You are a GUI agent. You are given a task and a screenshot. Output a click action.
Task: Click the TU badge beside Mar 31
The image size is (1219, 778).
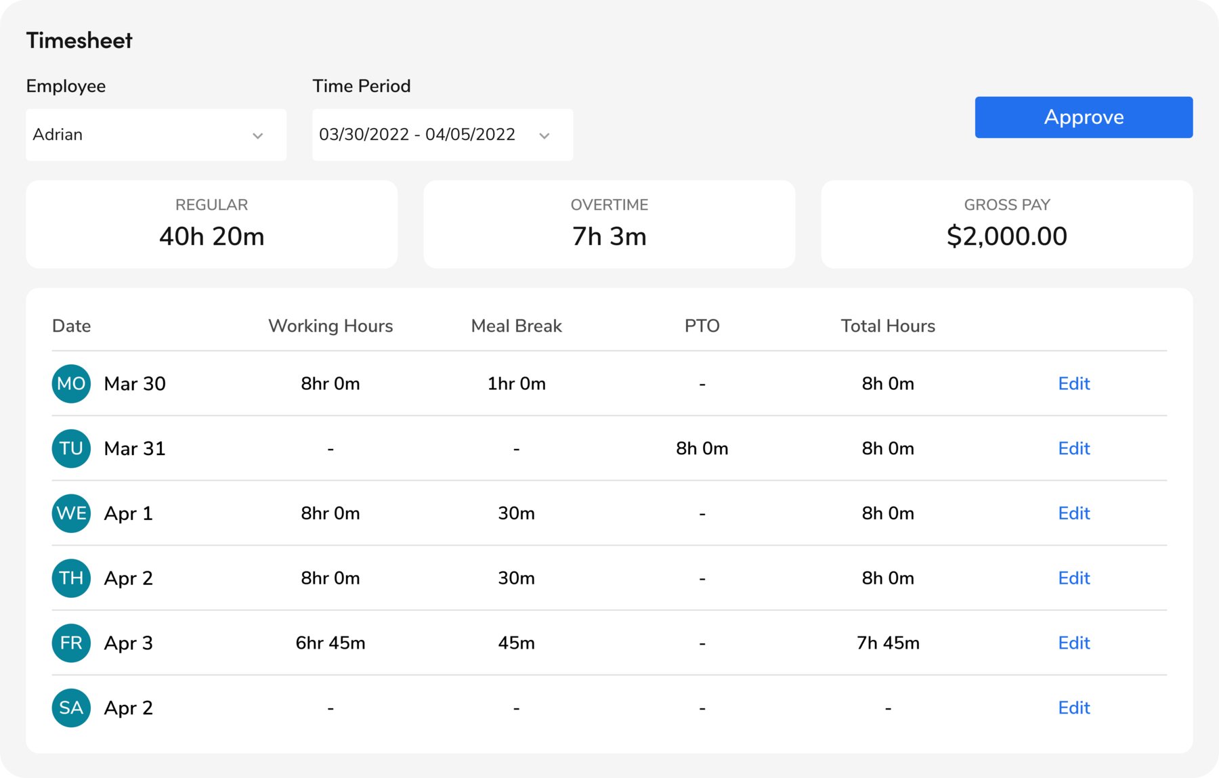(70, 448)
